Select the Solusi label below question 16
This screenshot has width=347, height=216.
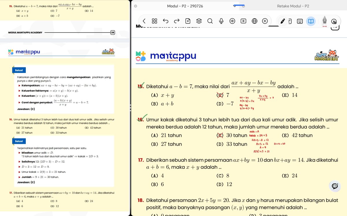[x=19, y=141]
